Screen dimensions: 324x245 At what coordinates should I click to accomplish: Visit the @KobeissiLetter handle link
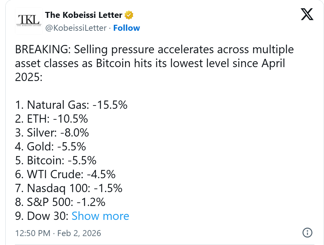click(x=76, y=28)
